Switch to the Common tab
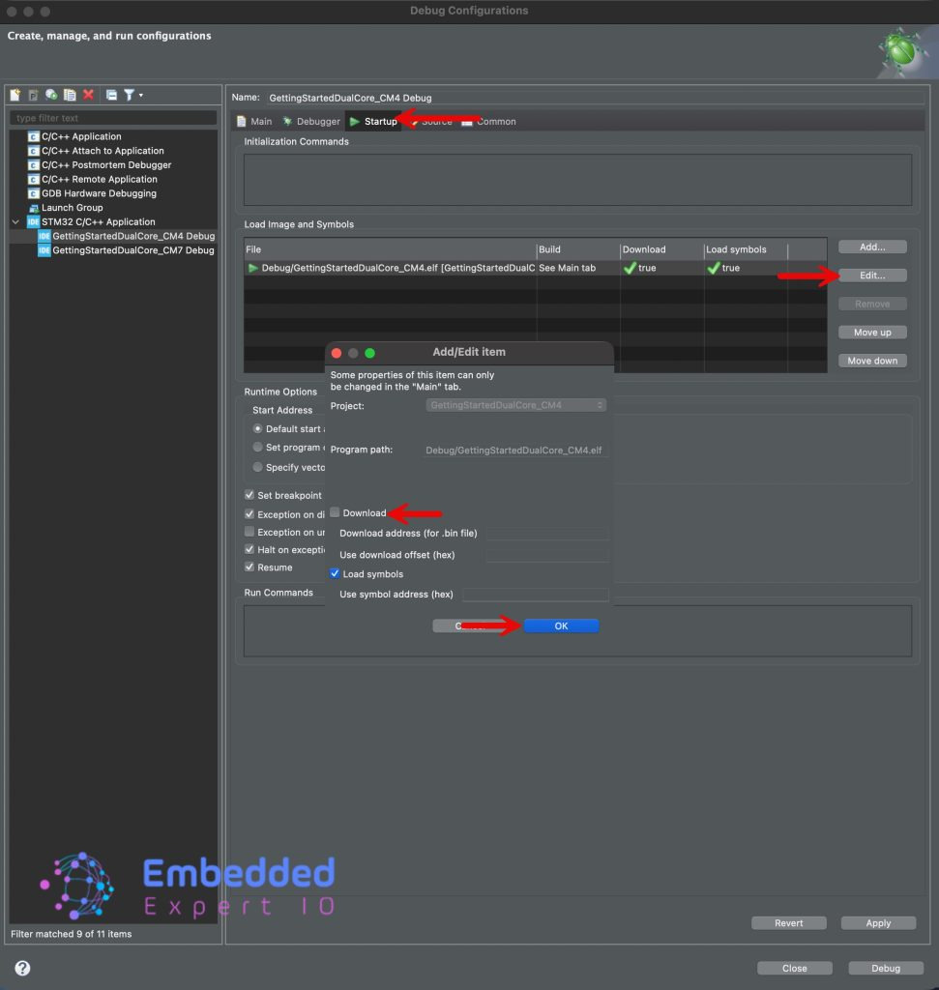Image resolution: width=939 pixels, height=990 pixels. click(489, 121)
